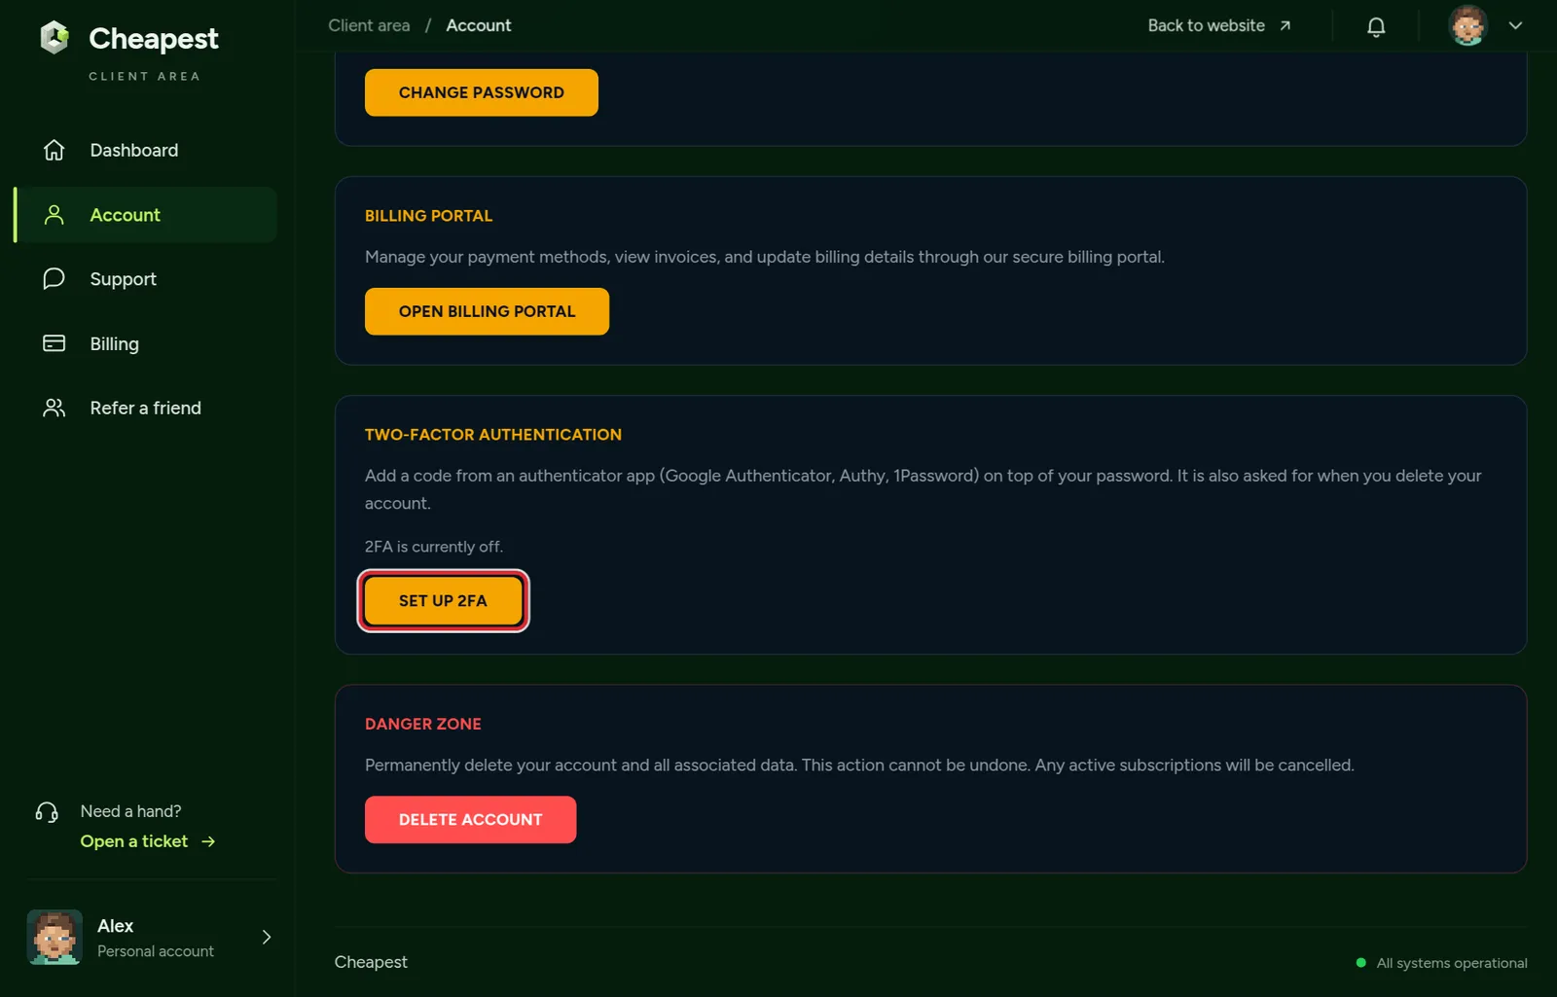Click the Billing card icon
The width and height of the screenshot is (1557, 997).
(x=54, y=343)
